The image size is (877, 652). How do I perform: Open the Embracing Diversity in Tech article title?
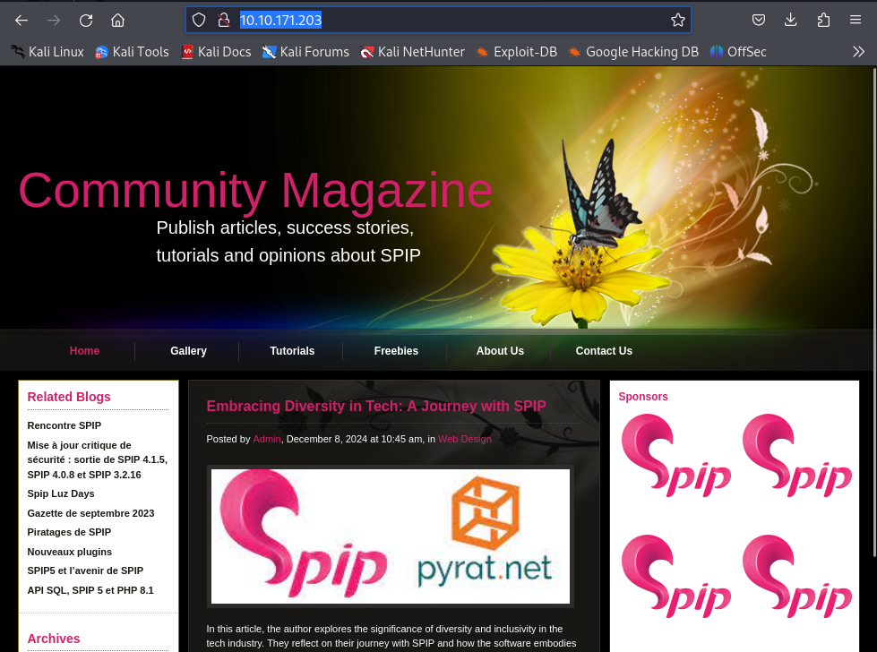376,406
